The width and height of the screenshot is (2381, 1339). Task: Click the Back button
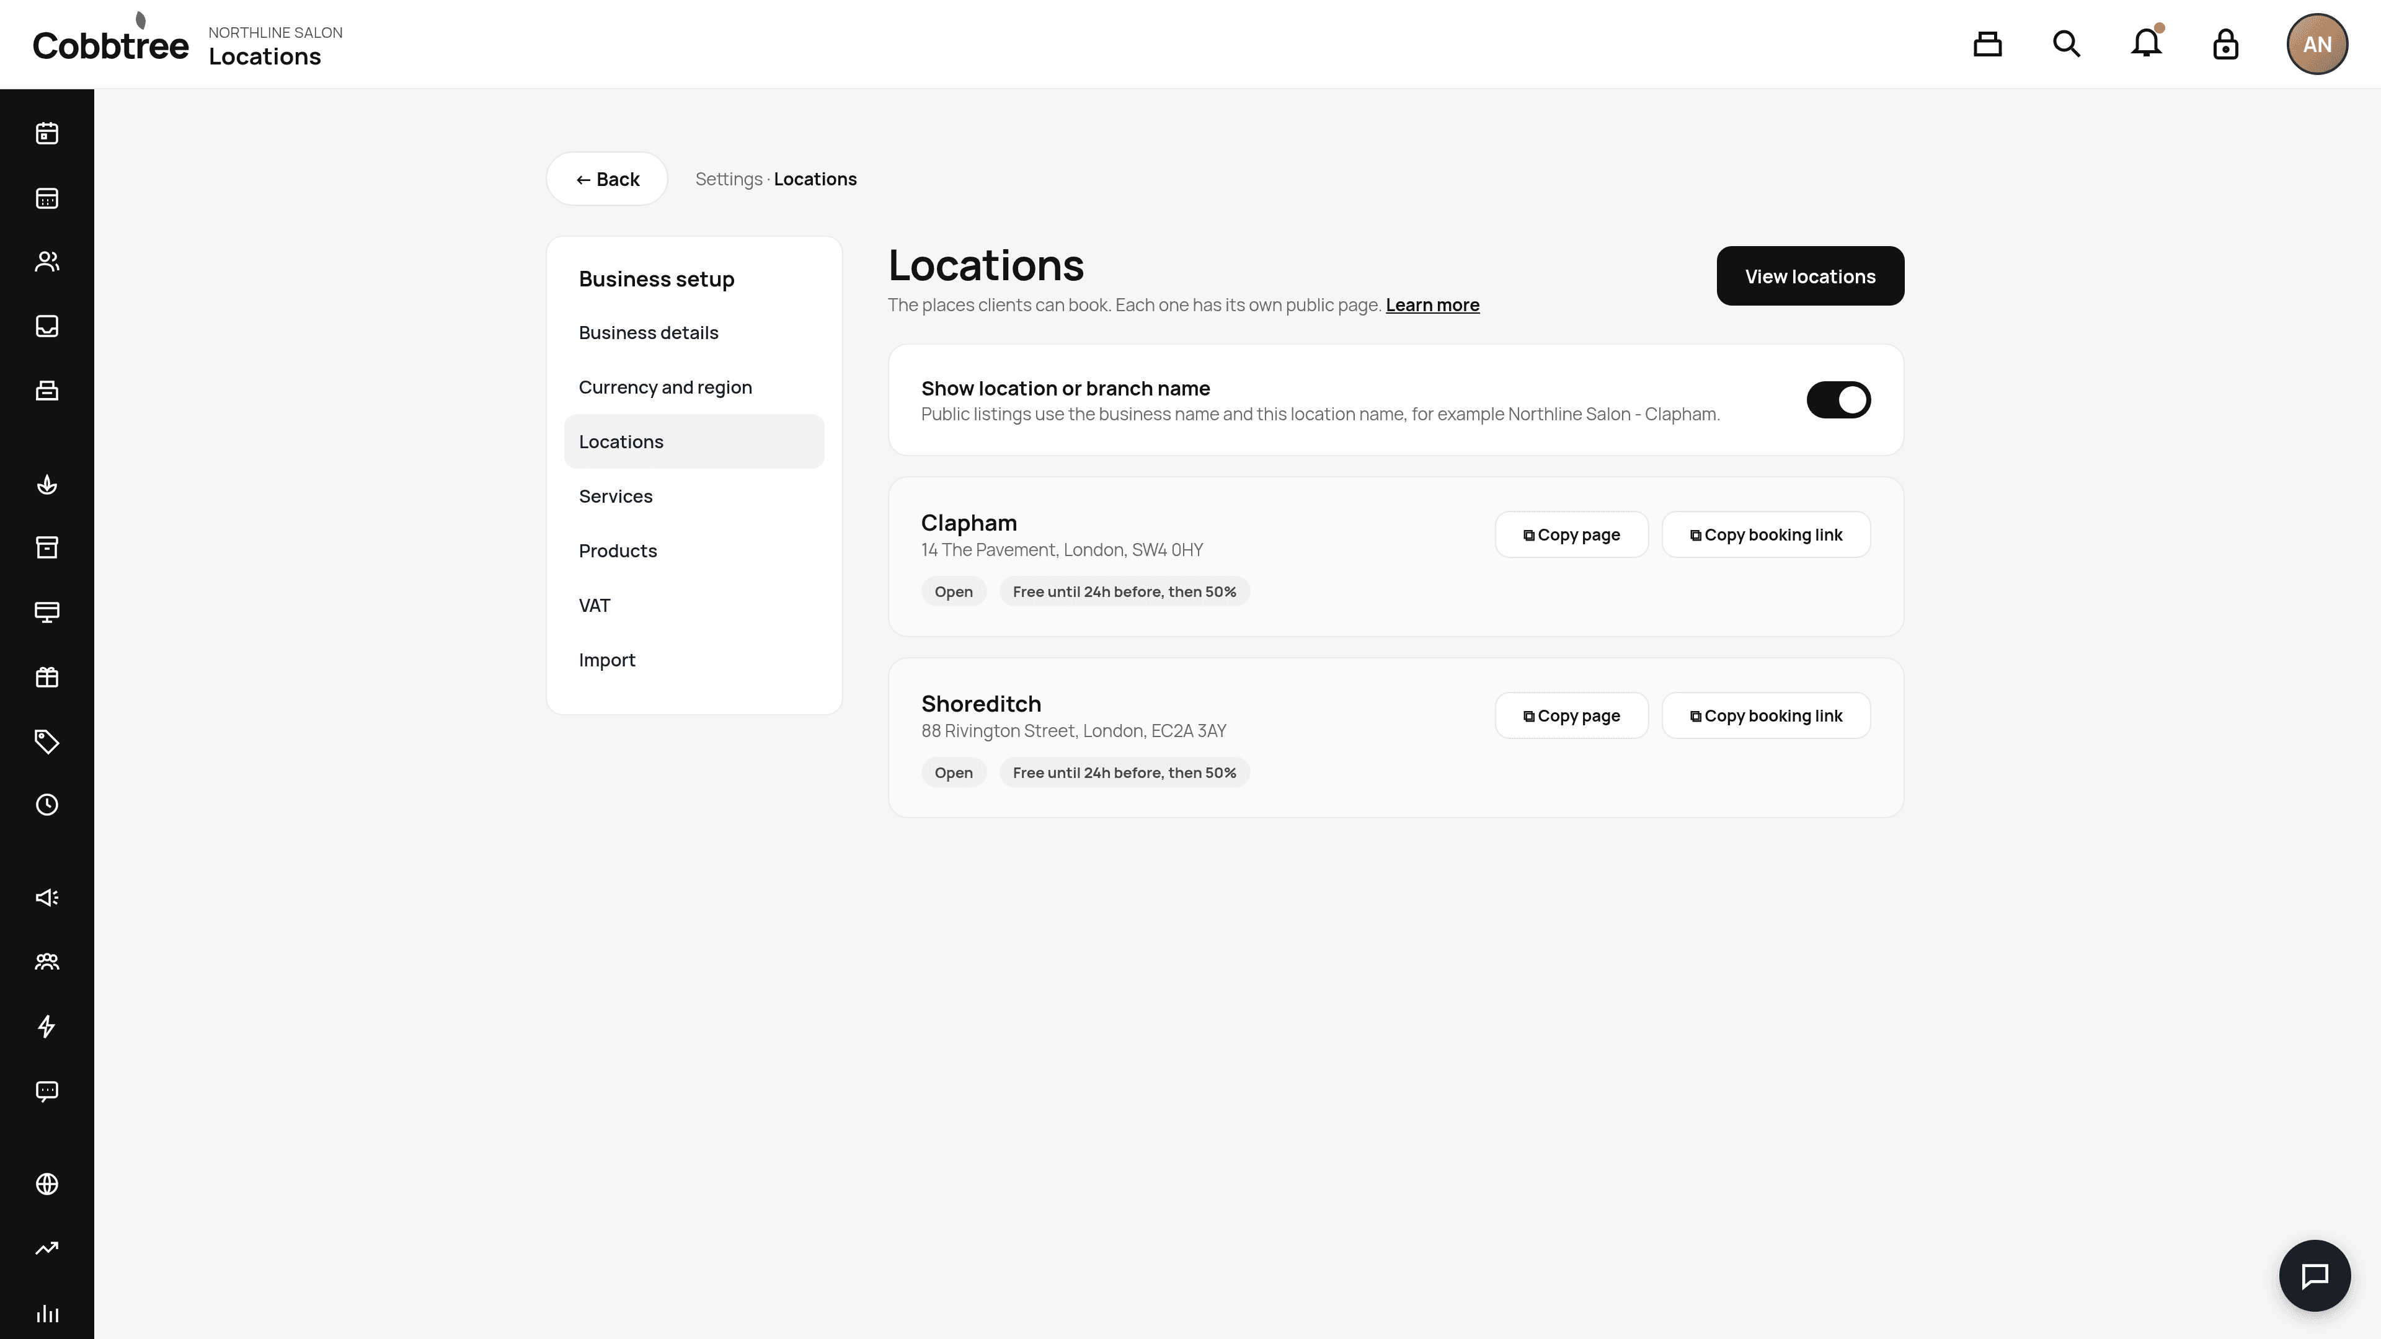tap(606, 179)
